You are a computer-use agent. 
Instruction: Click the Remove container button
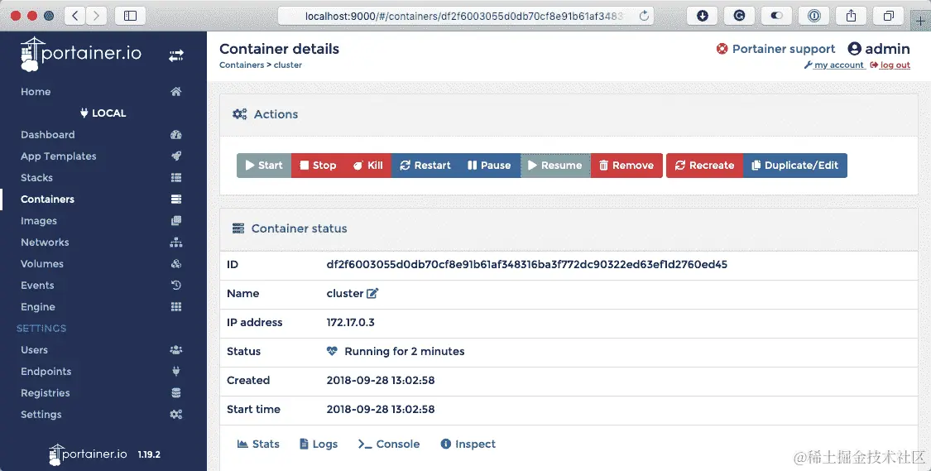click(x=626, y=165)
